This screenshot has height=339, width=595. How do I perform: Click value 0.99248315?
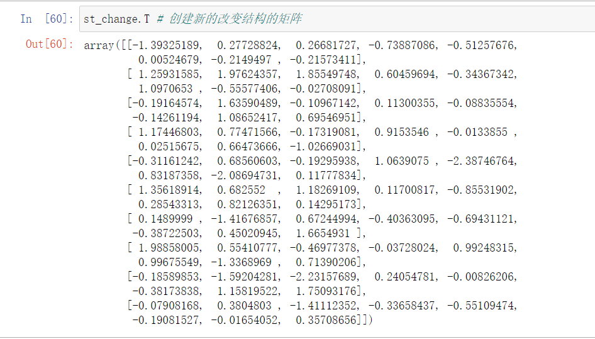click(x=484, y=248)
